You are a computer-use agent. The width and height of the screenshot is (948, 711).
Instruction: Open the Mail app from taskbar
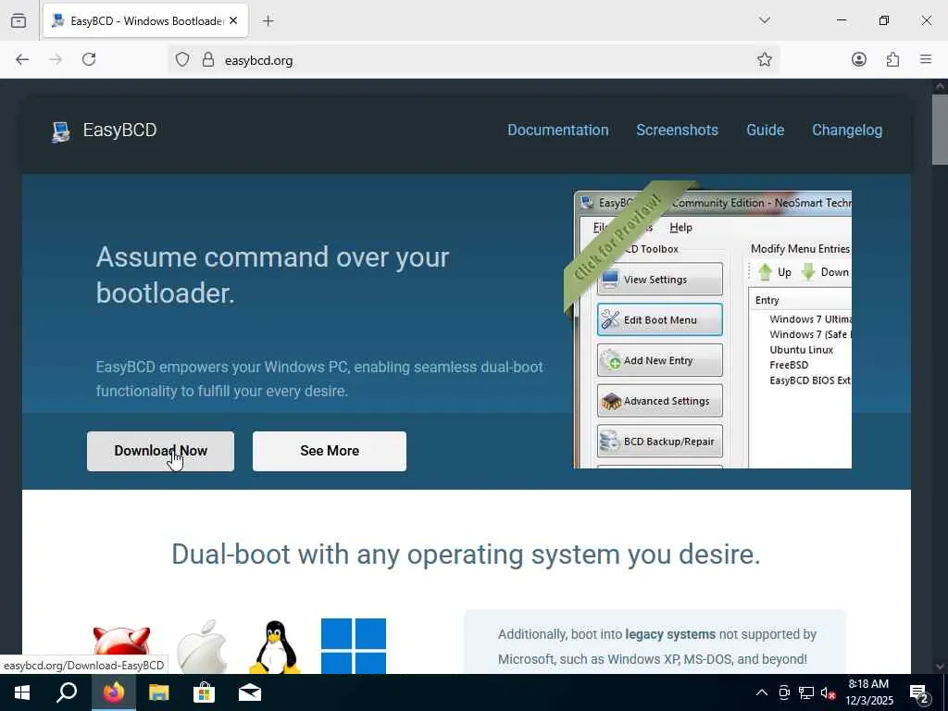(x=249, y=692)
